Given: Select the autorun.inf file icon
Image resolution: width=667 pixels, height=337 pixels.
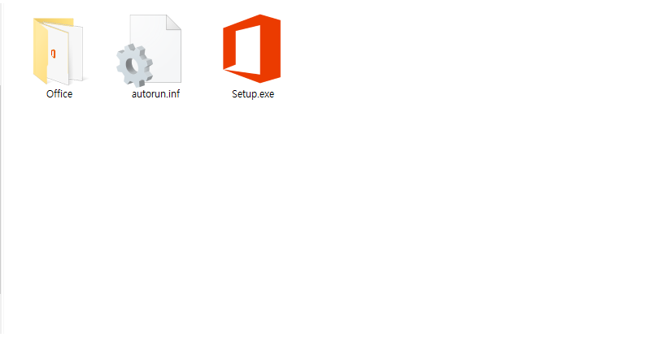Looking at the screenshot, I should tap(149, 50).
